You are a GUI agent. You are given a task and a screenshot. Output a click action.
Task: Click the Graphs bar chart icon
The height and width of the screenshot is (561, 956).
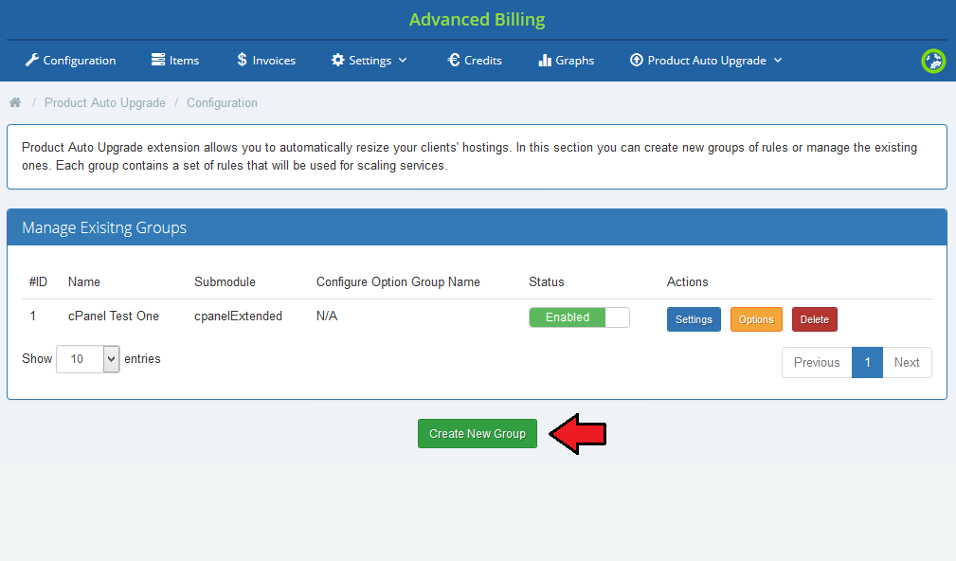545,60
